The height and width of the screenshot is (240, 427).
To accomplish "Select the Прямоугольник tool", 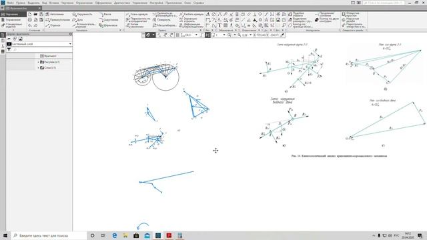I will coord(58,20).
